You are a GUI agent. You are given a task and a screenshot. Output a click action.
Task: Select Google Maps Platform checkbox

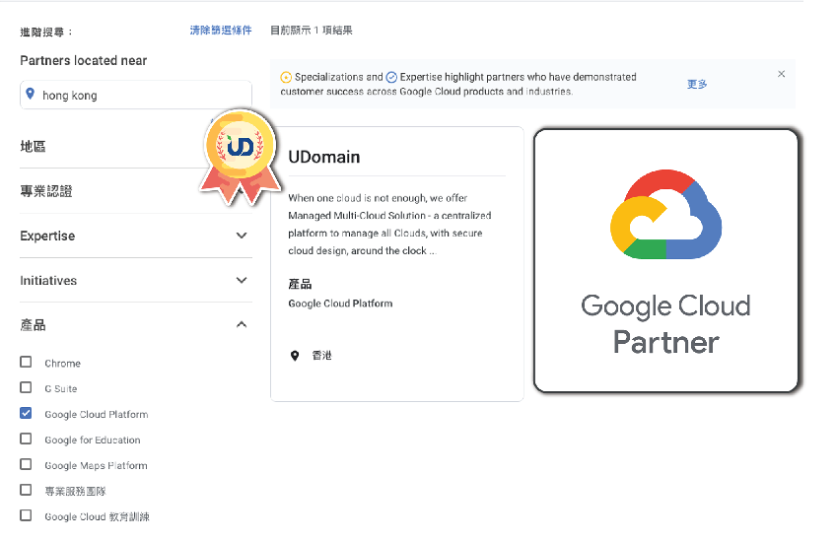(26, 464)
